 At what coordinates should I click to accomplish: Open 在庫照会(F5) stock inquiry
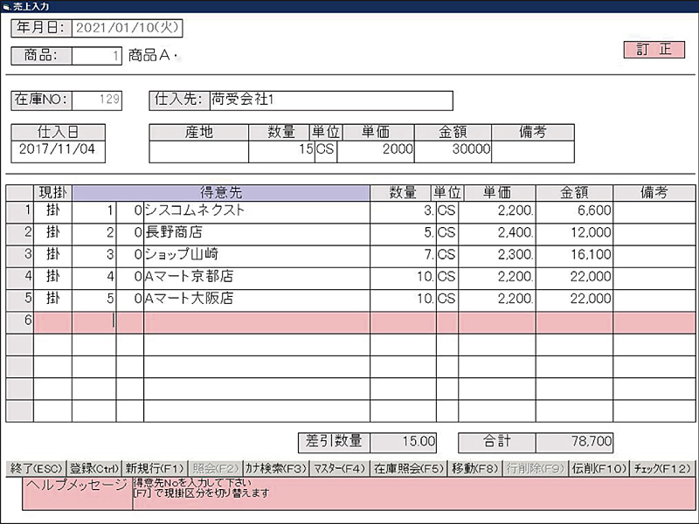point(410,469)
